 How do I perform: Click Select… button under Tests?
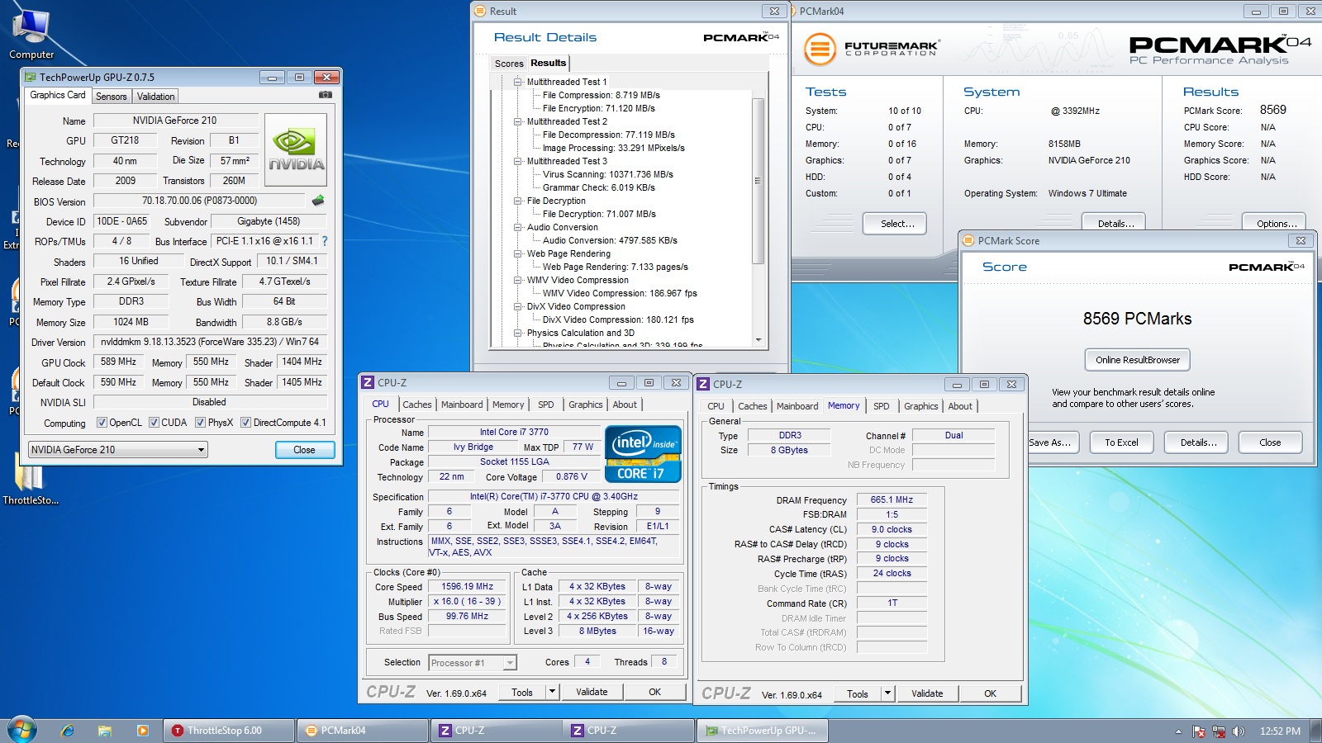coord(895,224)
